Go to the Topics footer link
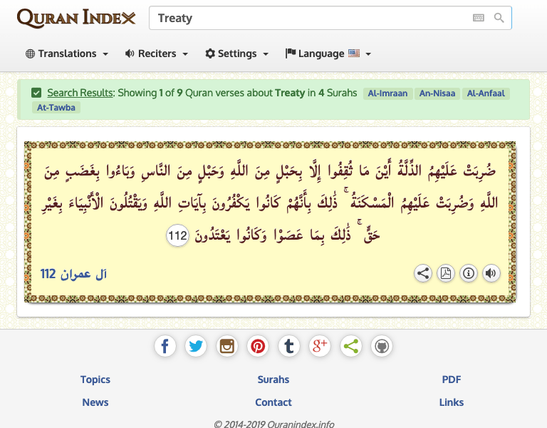 95,379
